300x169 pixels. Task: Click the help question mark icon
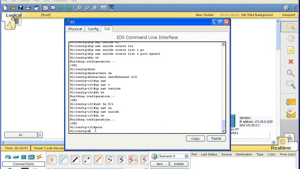pos(294,8)
